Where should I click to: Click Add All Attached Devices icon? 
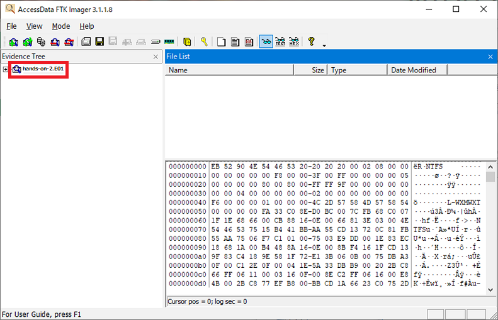coord(28,41)
